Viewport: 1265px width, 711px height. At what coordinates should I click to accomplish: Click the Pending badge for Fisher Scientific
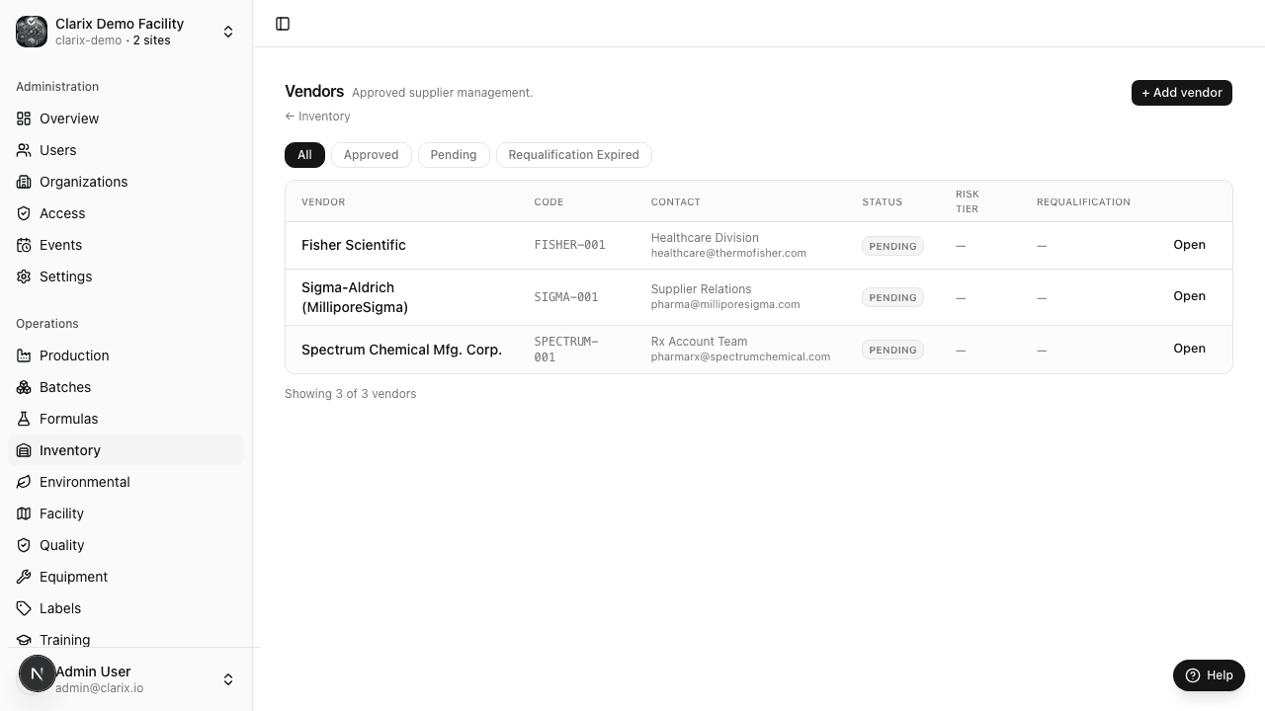[892, 246]
